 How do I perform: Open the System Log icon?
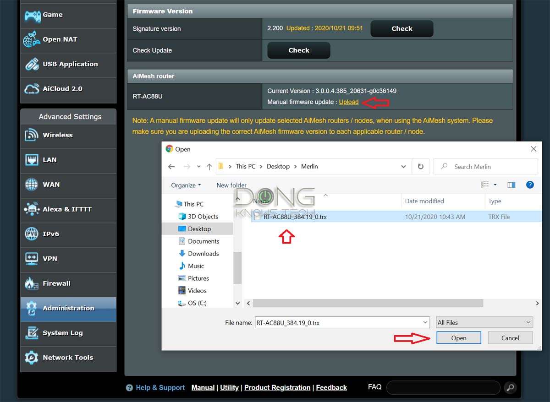32,333
